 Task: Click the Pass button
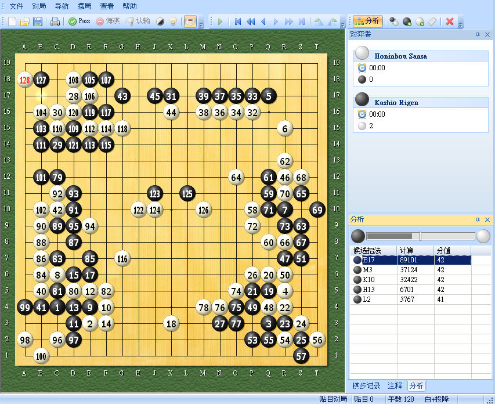(x=80, y=21)
